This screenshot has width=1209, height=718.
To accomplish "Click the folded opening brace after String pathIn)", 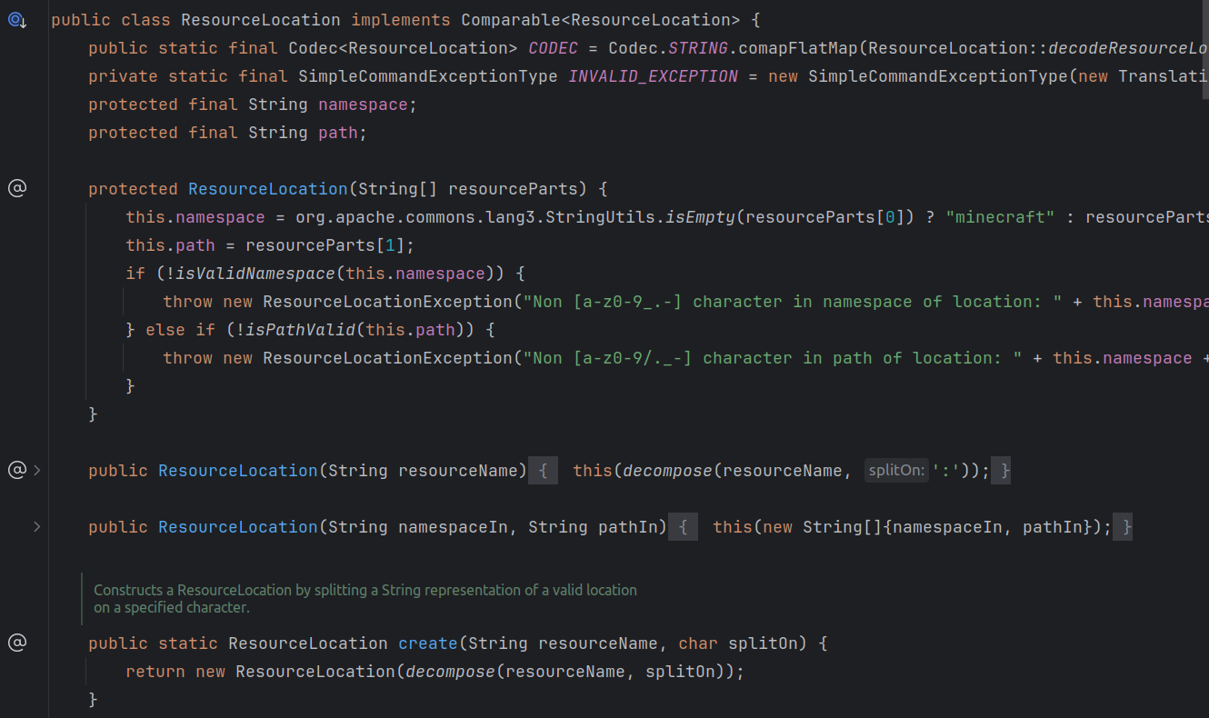I will (x=684, y=527).
